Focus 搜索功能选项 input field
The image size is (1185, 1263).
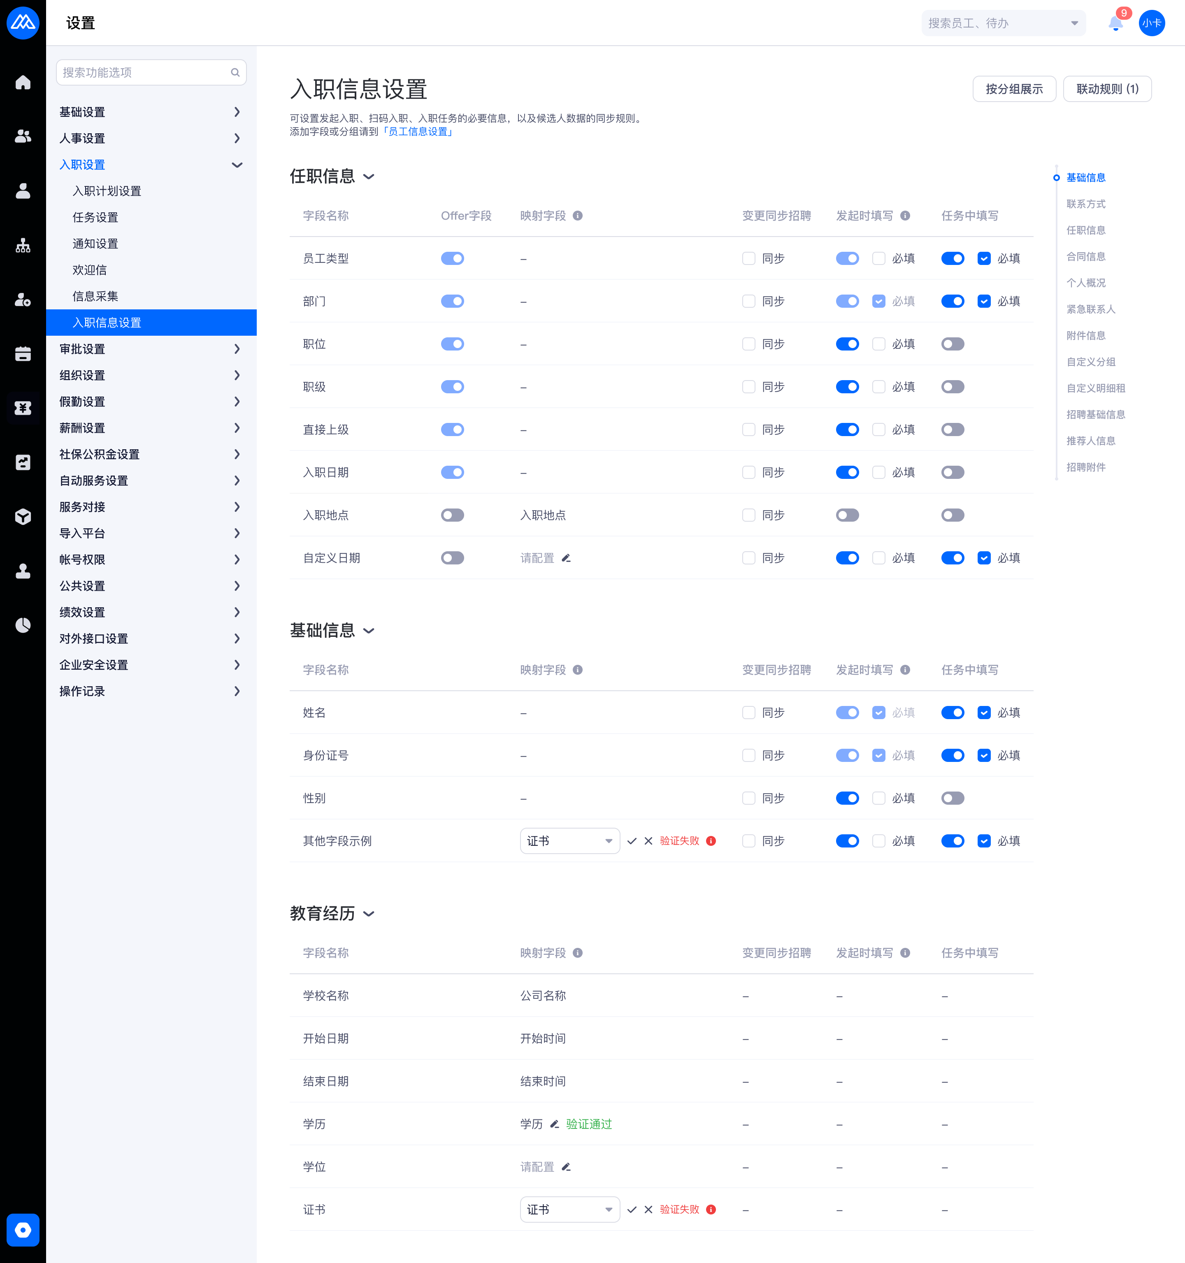tap(151, 72)
